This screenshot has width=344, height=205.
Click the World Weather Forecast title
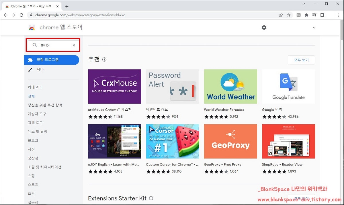(x=224, y=110)
